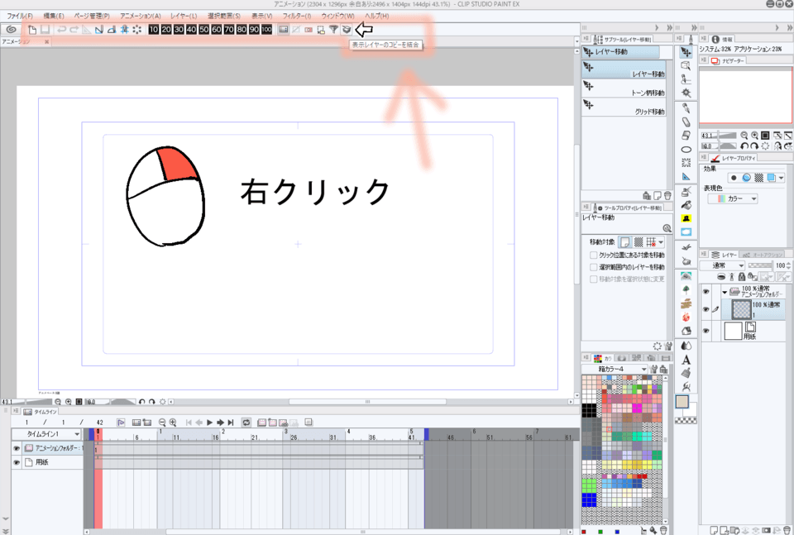Open the 箱カラー4 color set dropdown
The width and height of the screenshot is (794, 535).
(x=615, y=369)
